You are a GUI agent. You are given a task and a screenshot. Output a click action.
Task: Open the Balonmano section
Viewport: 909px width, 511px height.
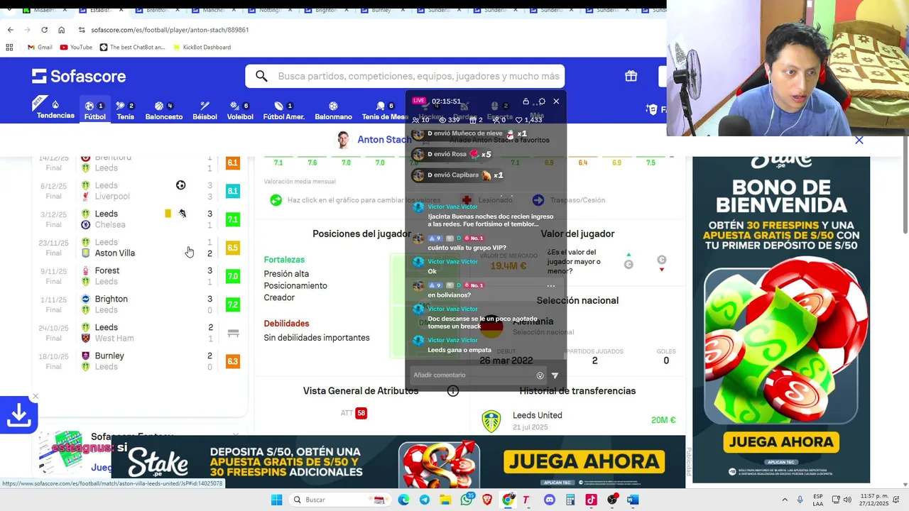pos(333,110)
